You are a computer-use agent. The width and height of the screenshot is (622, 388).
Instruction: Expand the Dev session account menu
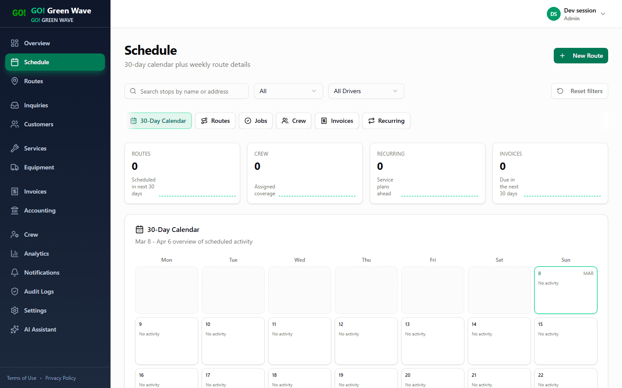tap(577, 14)
